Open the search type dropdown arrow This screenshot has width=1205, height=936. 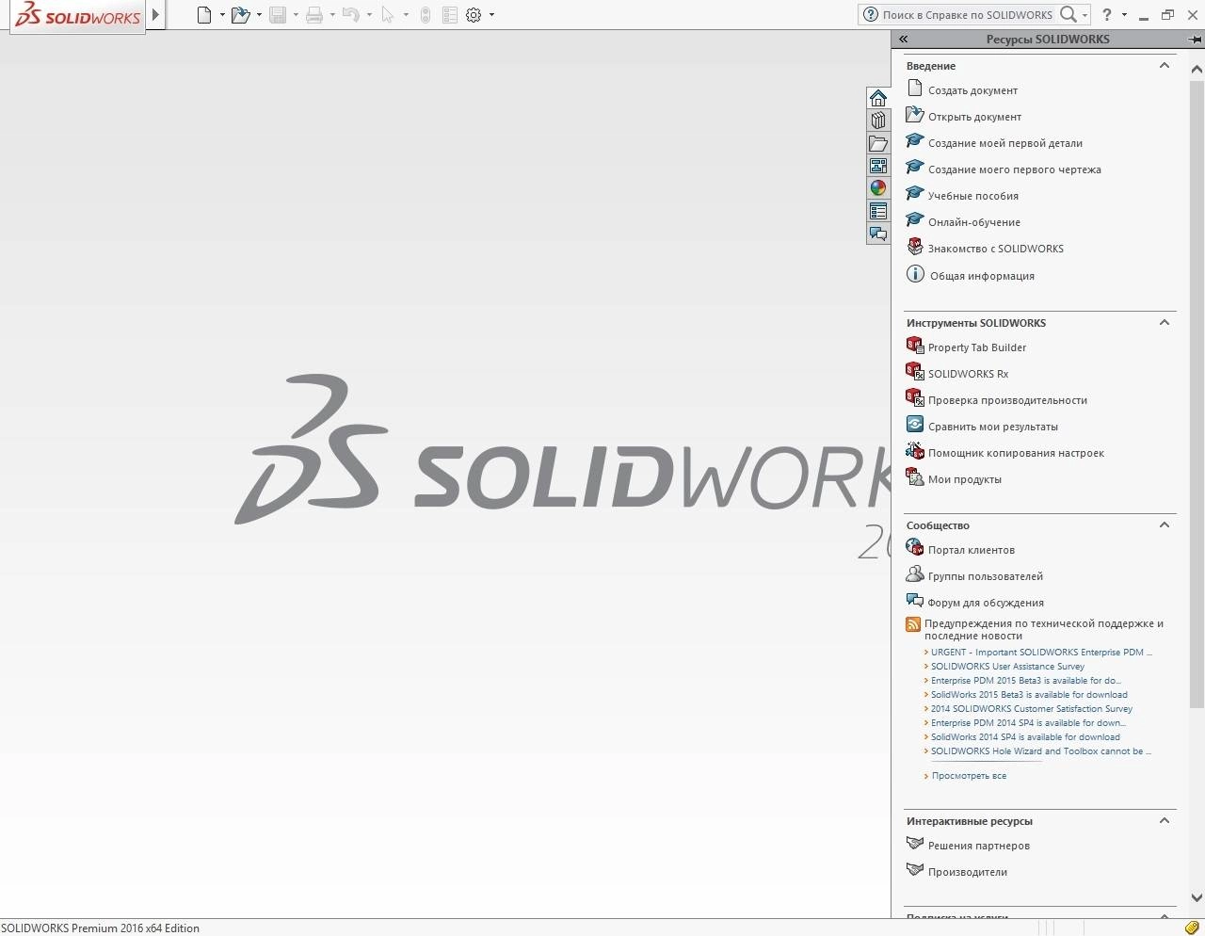point(1084,15)
